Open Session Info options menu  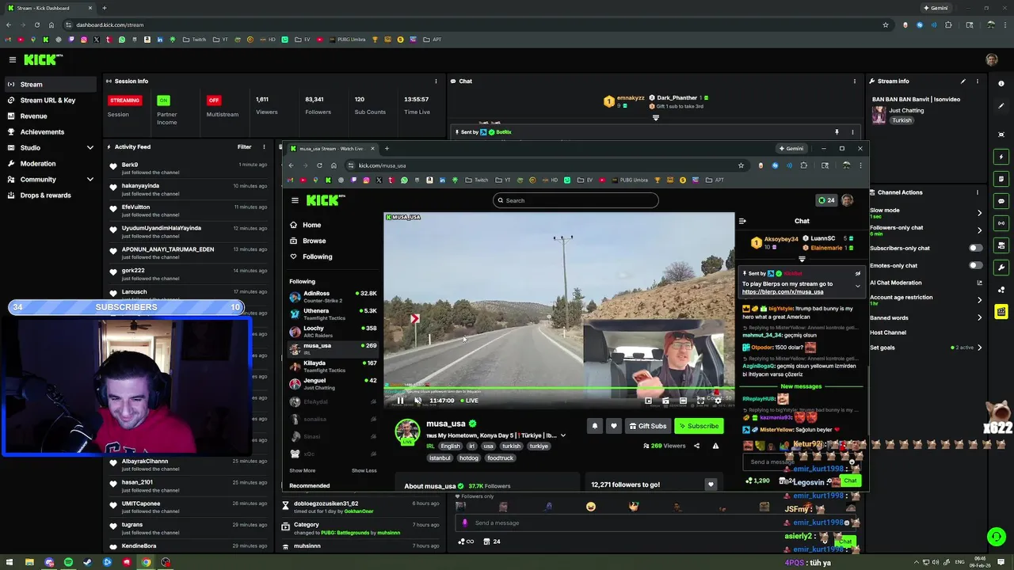[x=435, y=81]
